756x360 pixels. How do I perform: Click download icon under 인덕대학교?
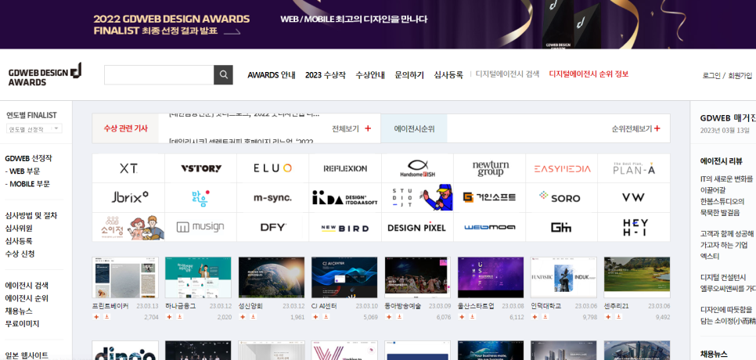[545, 317]
